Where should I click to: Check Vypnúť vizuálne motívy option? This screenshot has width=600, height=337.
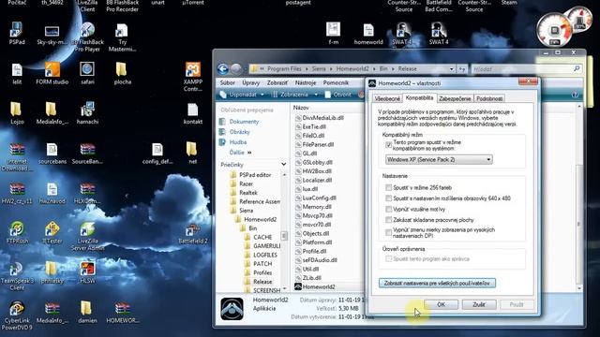pyautogui.click(x=389, y=209)
